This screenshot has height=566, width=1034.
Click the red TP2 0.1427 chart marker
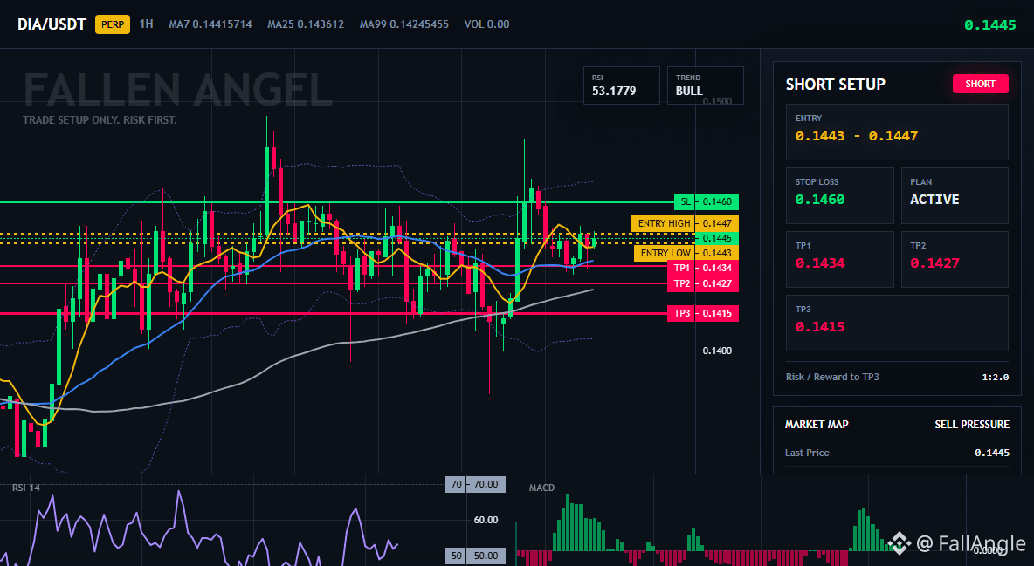point(703,284)
